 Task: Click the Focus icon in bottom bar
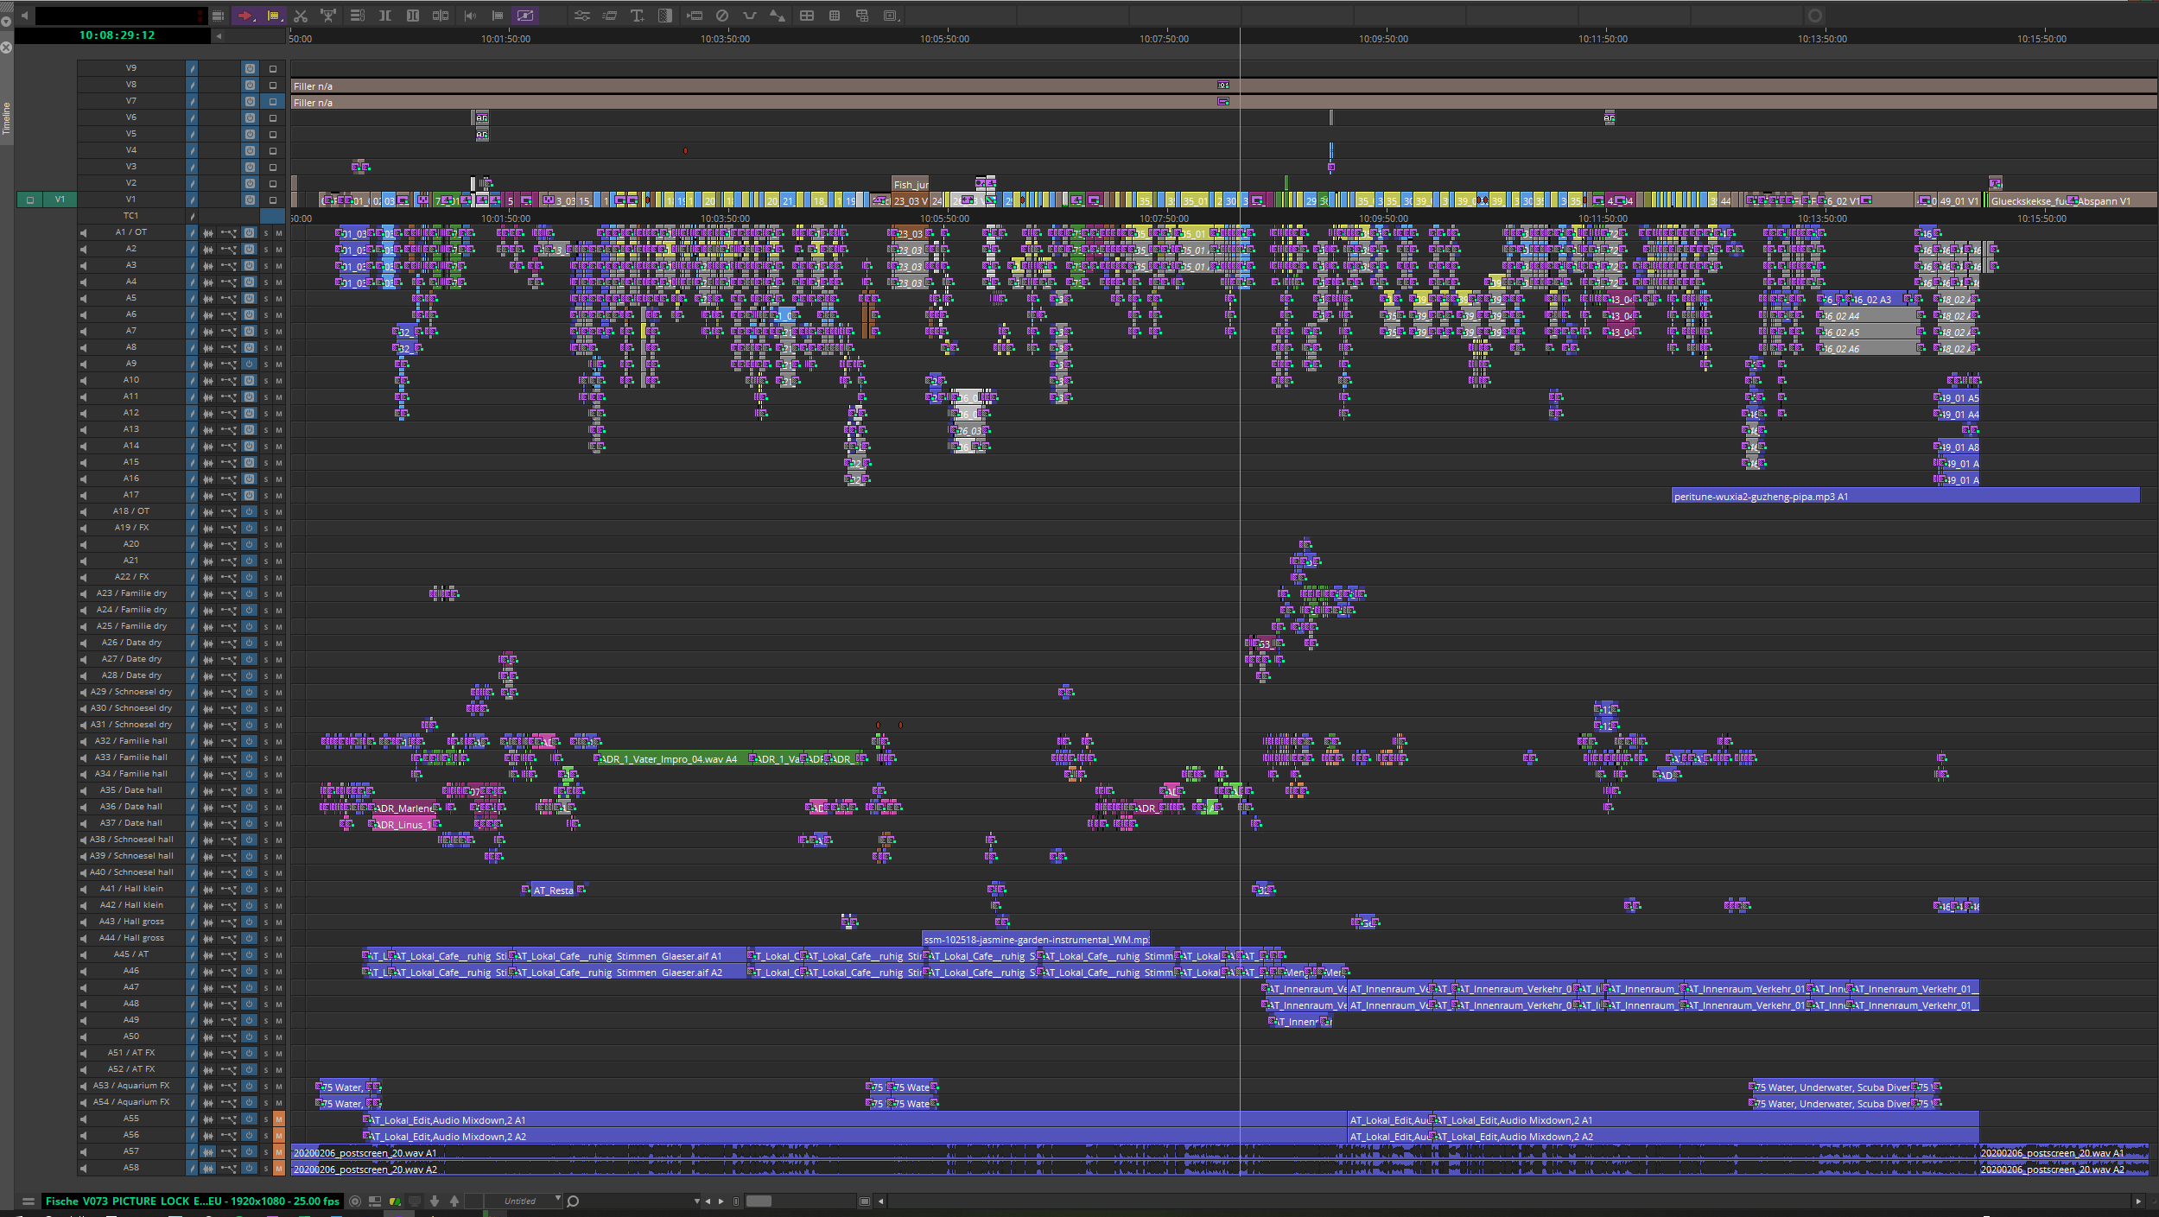pos(355,1201)
